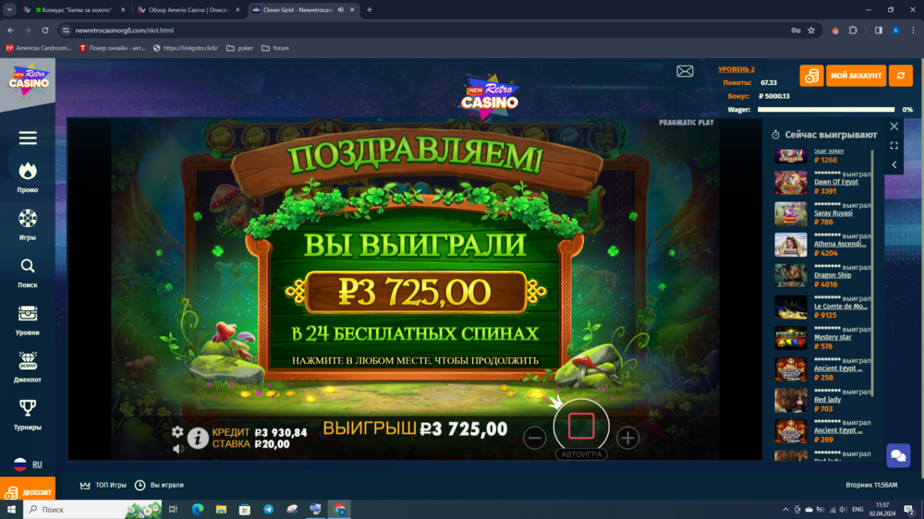Close the Сейчас выигрывают panel
The height and width of the screenshot is (519, 924).
click(x=894, y=127)
